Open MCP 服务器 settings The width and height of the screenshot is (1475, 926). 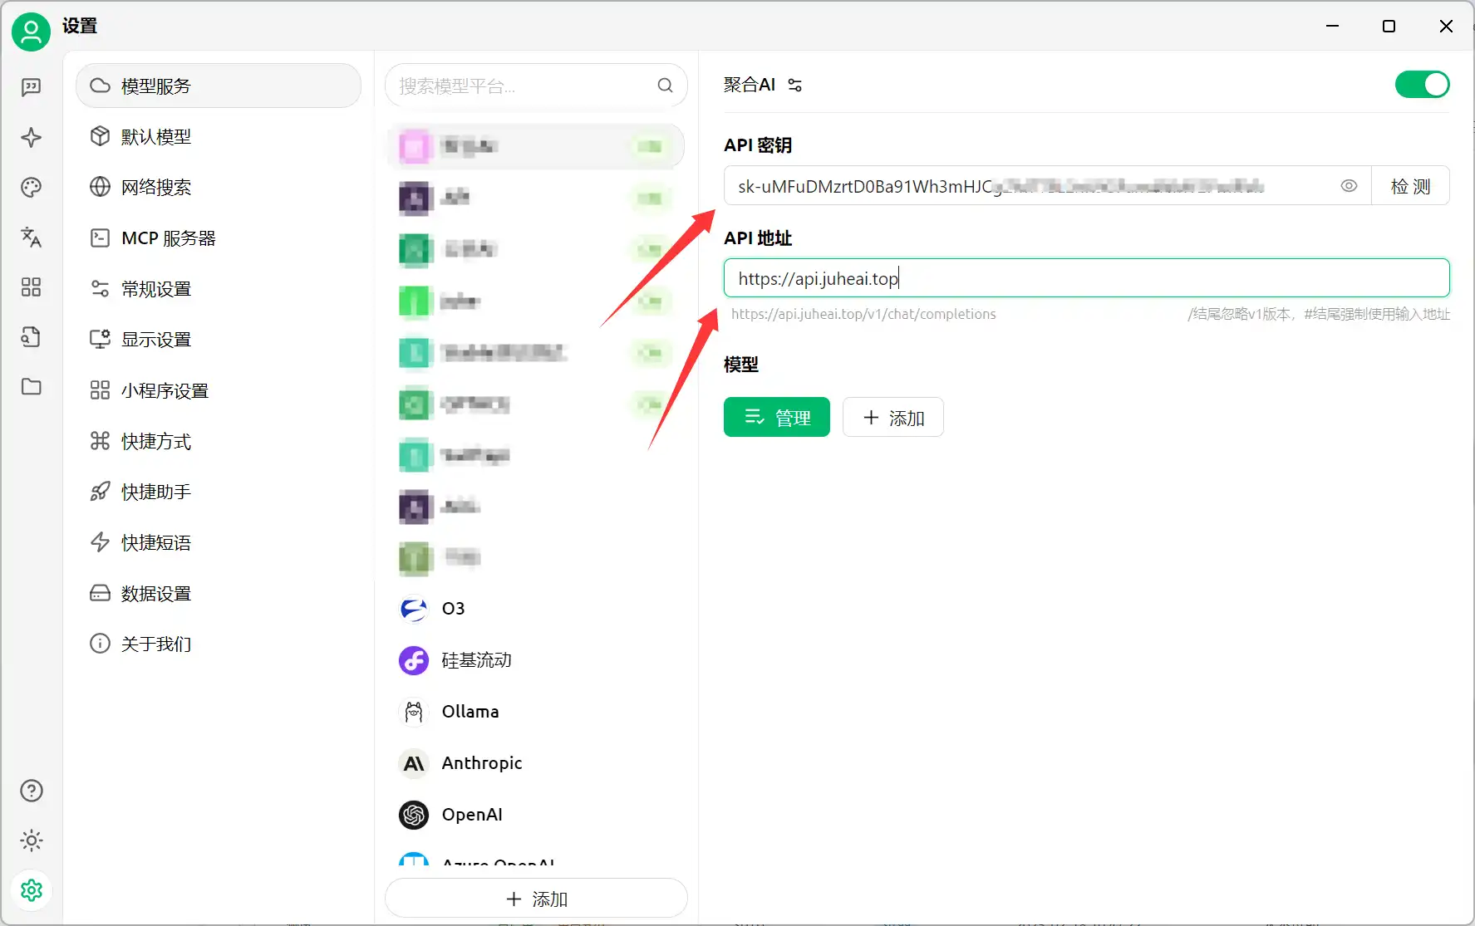coord(219,238)
